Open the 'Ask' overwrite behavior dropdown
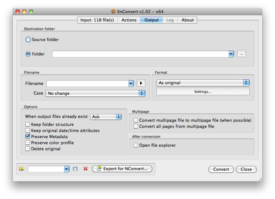Screen dimensions: 275x199 [106, 117]
